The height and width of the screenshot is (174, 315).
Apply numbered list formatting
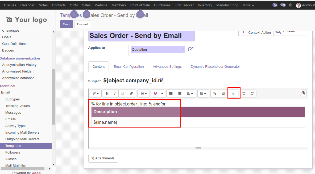tap(180, 93)
